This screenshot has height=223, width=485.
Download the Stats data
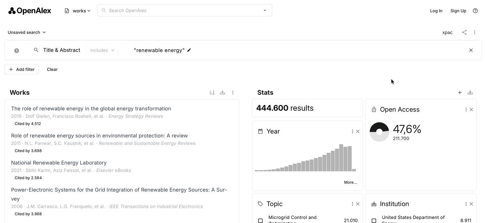tap(470, 92)
